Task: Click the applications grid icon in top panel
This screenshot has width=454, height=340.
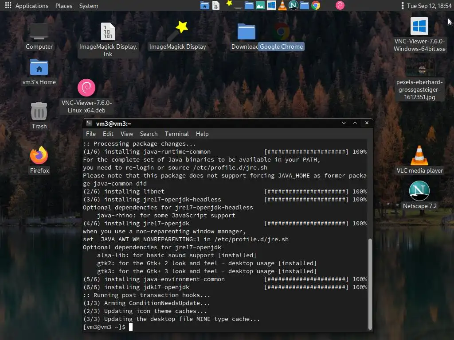Action: tap(8, 5)
